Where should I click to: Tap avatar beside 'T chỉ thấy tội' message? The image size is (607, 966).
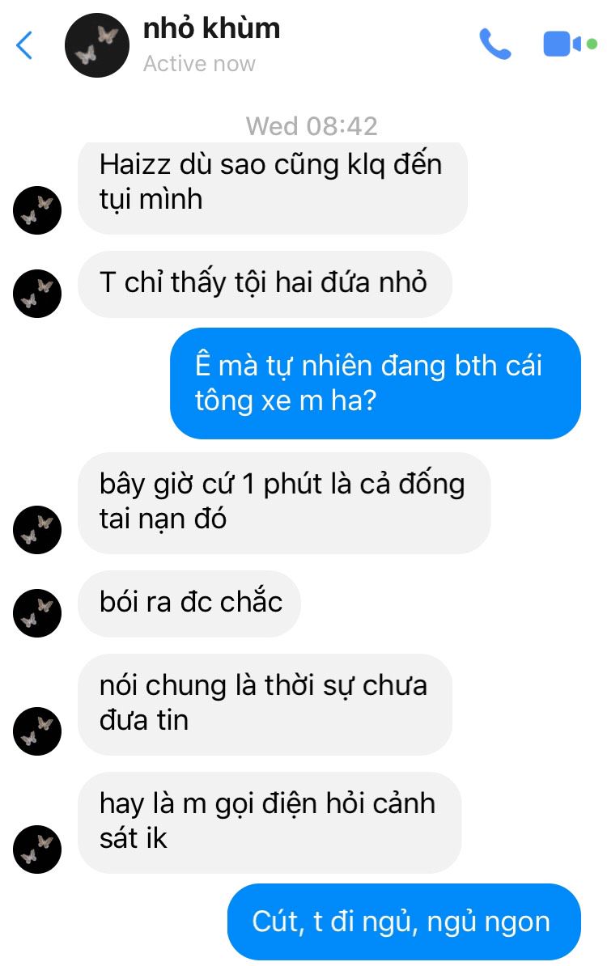pos(37,293)
